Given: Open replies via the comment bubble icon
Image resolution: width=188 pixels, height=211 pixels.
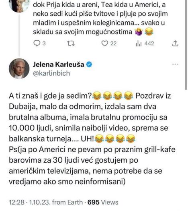Looking at the screenshot, I should coord(37,43).
